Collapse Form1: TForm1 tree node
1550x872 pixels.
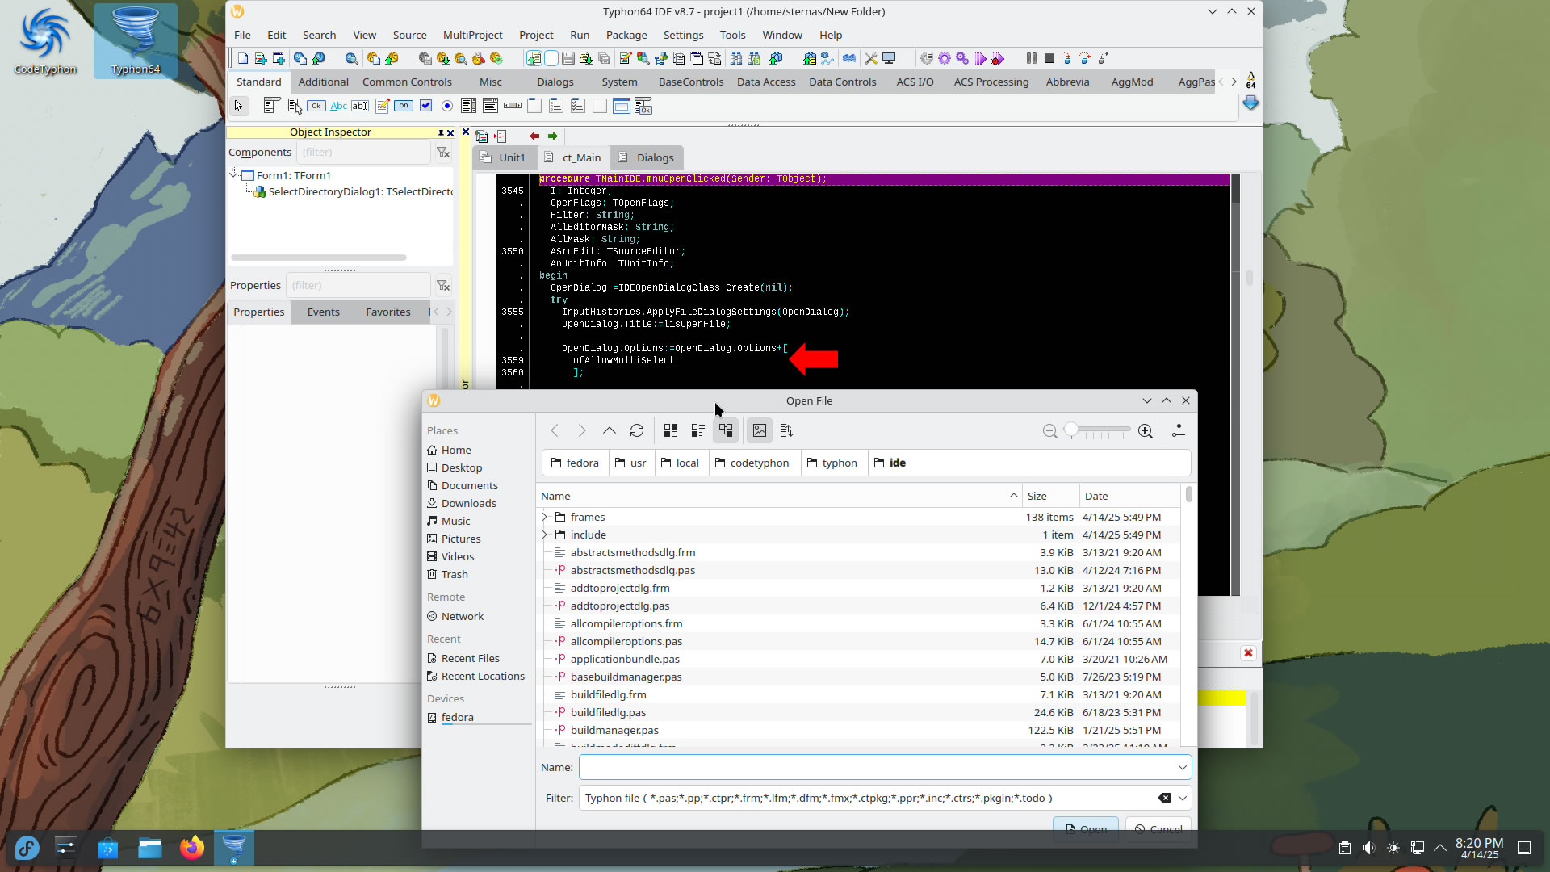234,174
